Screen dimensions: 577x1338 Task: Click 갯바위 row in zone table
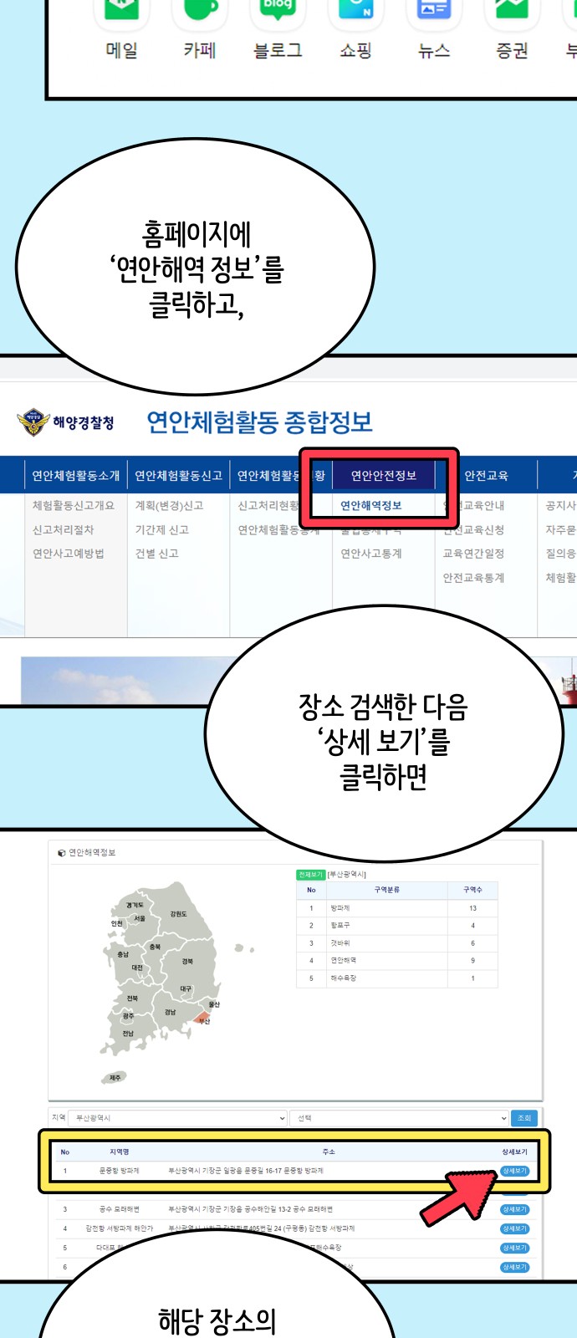point(398,943)
